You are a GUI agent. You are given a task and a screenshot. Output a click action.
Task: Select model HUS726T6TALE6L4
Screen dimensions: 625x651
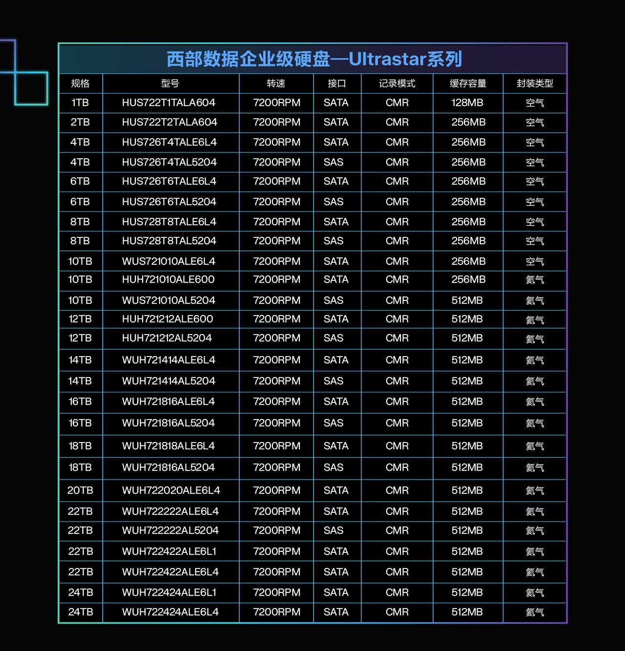click(169, 181)
